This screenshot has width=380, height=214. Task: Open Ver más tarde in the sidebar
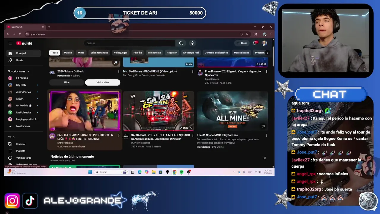click(x=23, y=158)
